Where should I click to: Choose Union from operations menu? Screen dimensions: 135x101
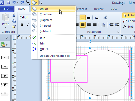click(x=53, y=9)
